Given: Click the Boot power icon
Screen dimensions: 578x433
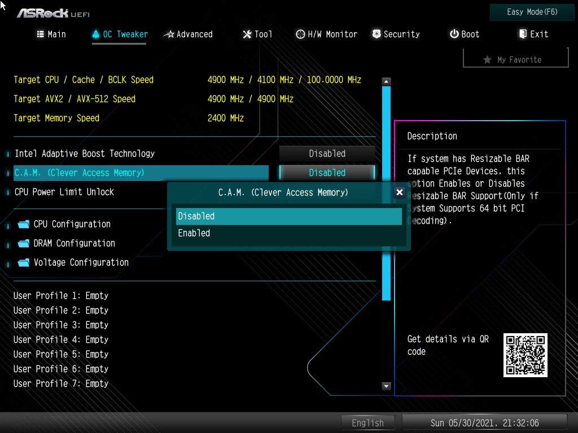Looking at the screenshot, I should tap(454, 34).
